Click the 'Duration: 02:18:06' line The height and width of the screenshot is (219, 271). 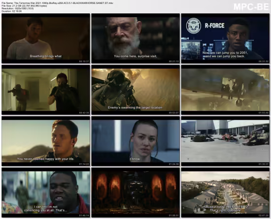[x=12, y=11]
